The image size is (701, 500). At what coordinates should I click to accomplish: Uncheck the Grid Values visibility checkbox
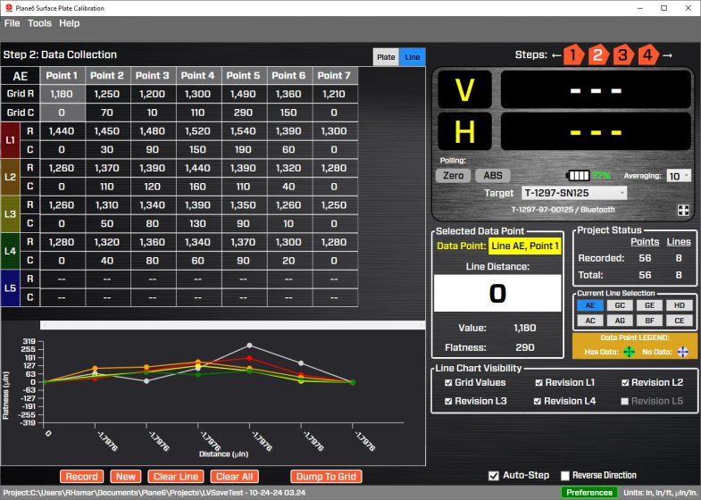tap(448, 382)
